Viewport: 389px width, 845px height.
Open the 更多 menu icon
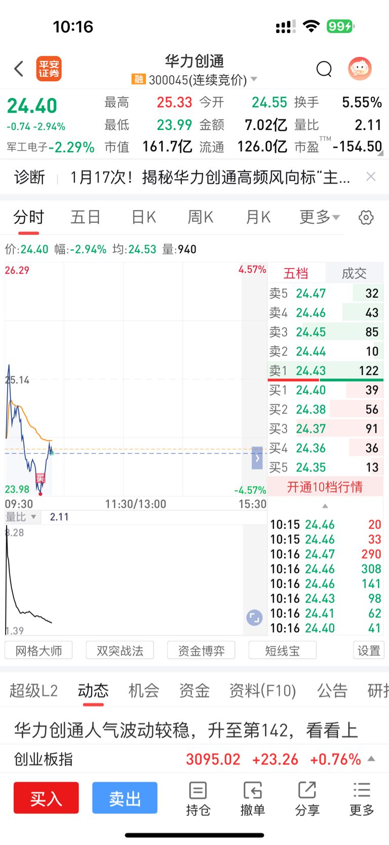[x=362, y=799]
